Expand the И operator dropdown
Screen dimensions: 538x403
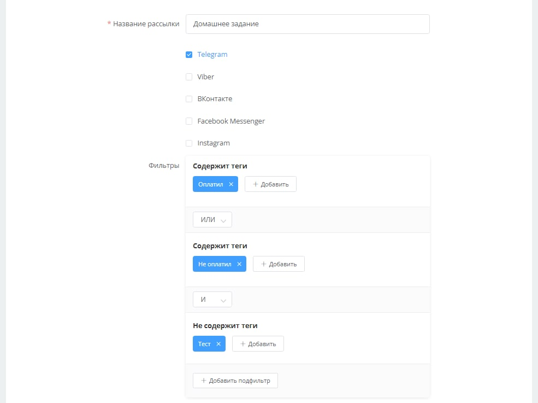[212, 300]
